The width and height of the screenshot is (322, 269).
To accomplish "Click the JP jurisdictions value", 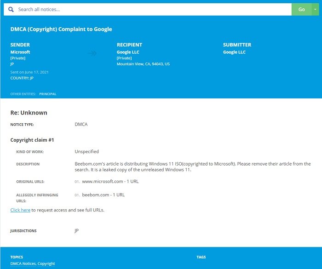I will pos(77,231).
